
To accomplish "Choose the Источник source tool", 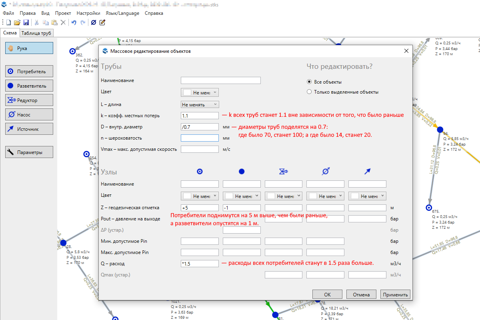I will pyautogui.click(x=29, y=128).
